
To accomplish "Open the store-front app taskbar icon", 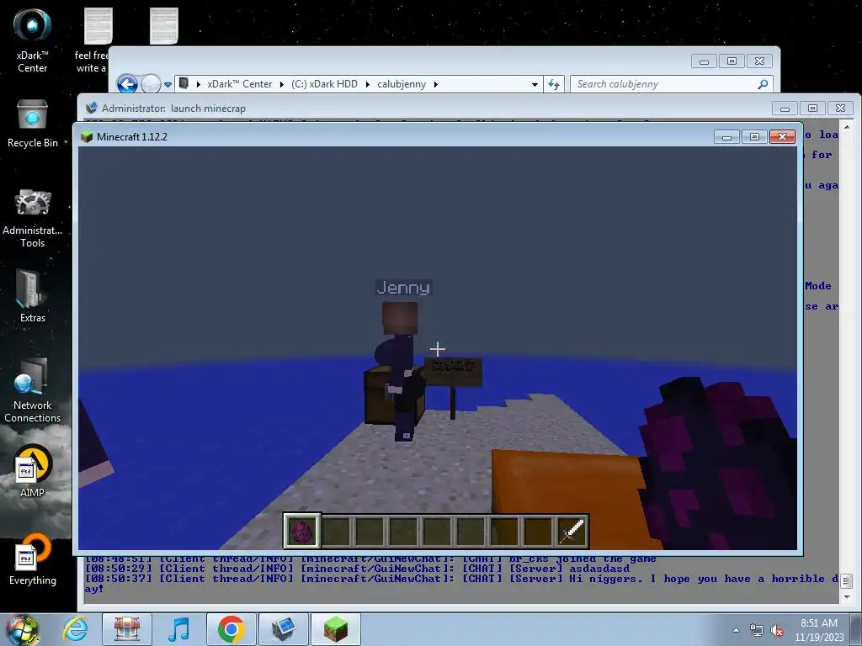I will pyautogui.click(x=127, y=629).
